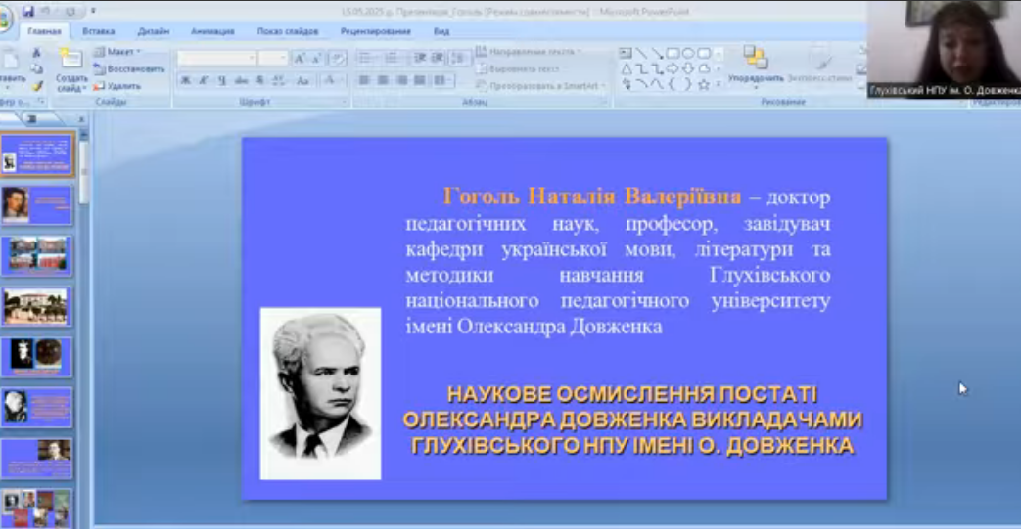Open the Дизайн ribbon tab

pos(154,31)
